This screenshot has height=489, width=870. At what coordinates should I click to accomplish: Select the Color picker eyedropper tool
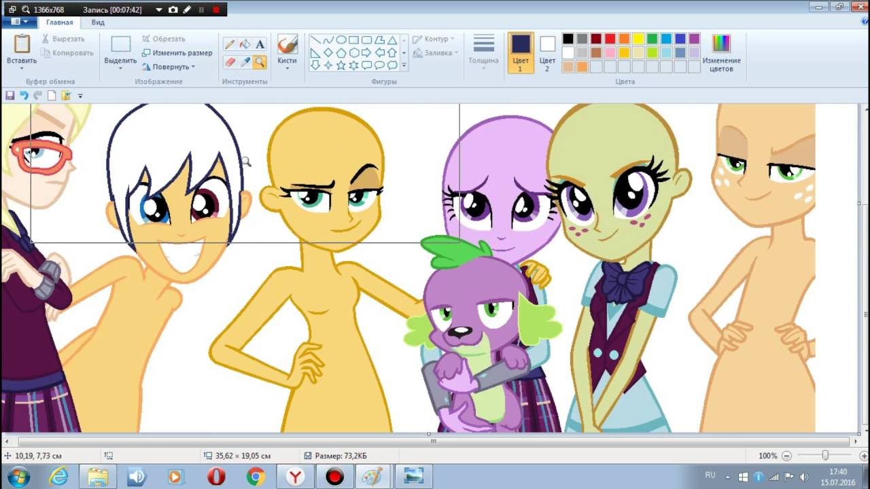(x=245, y=62)
